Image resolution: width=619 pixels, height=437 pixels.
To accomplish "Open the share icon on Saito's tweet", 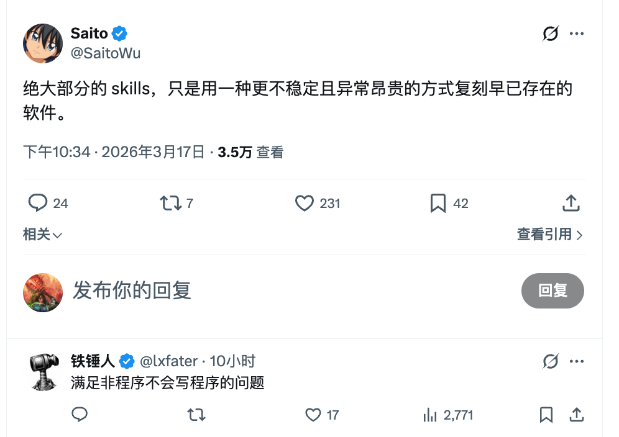I will click(x=571, y=203).
